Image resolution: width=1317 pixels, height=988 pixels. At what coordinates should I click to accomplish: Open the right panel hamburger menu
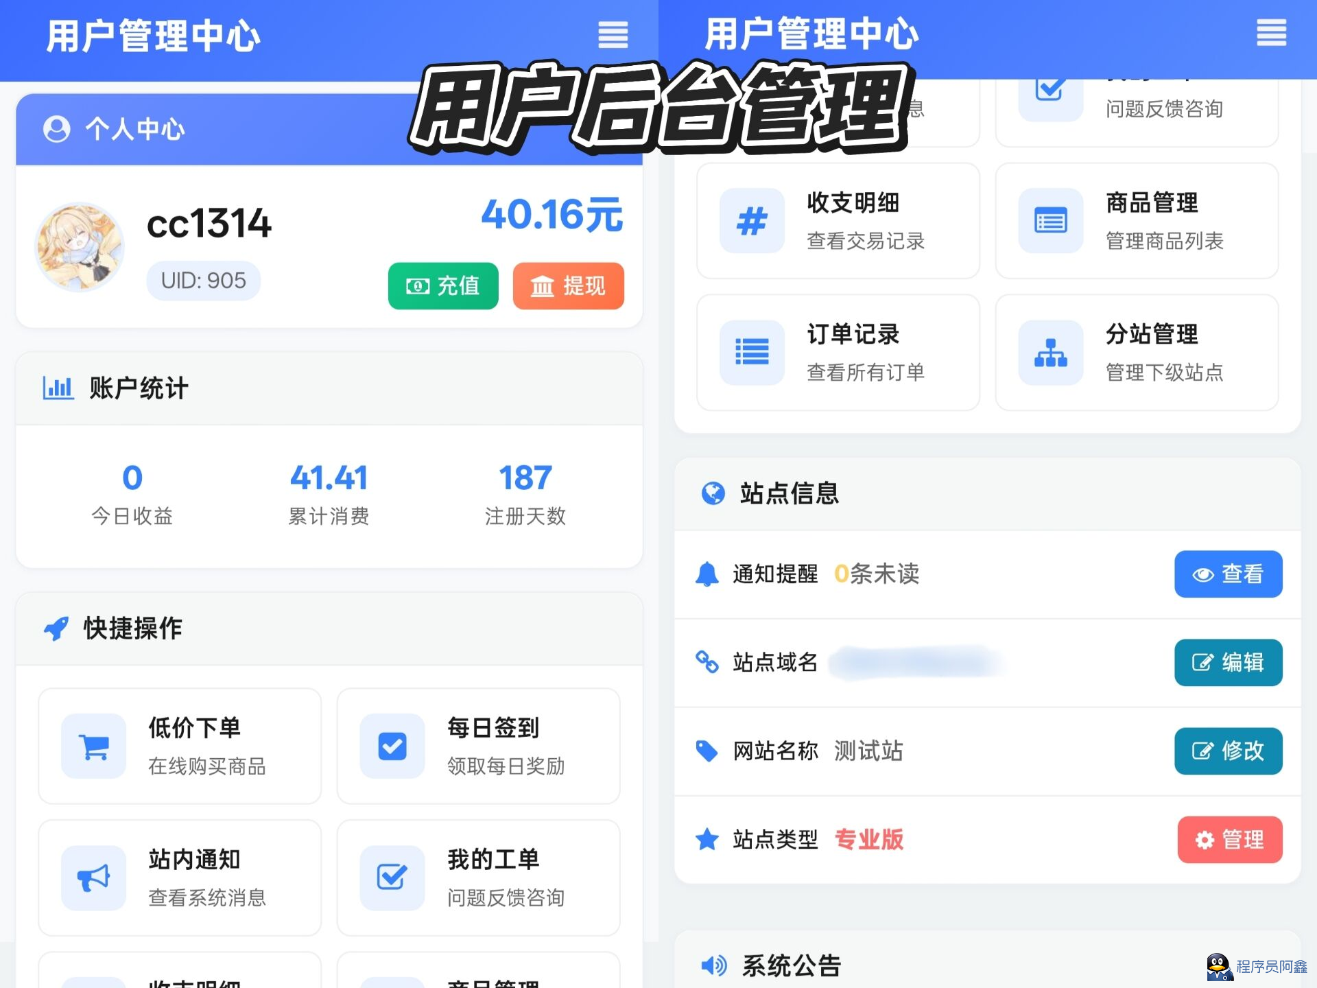[x=1270, y=33]
